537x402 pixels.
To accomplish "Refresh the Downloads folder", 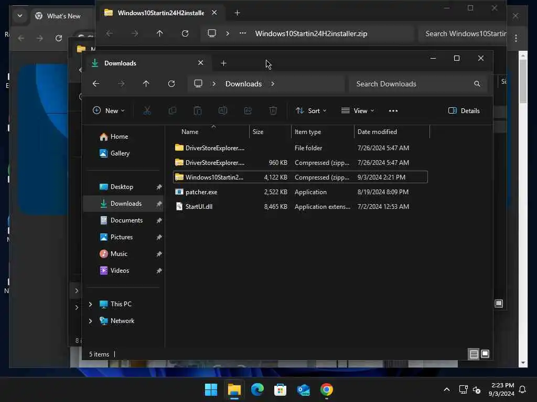I will (171, 84).
